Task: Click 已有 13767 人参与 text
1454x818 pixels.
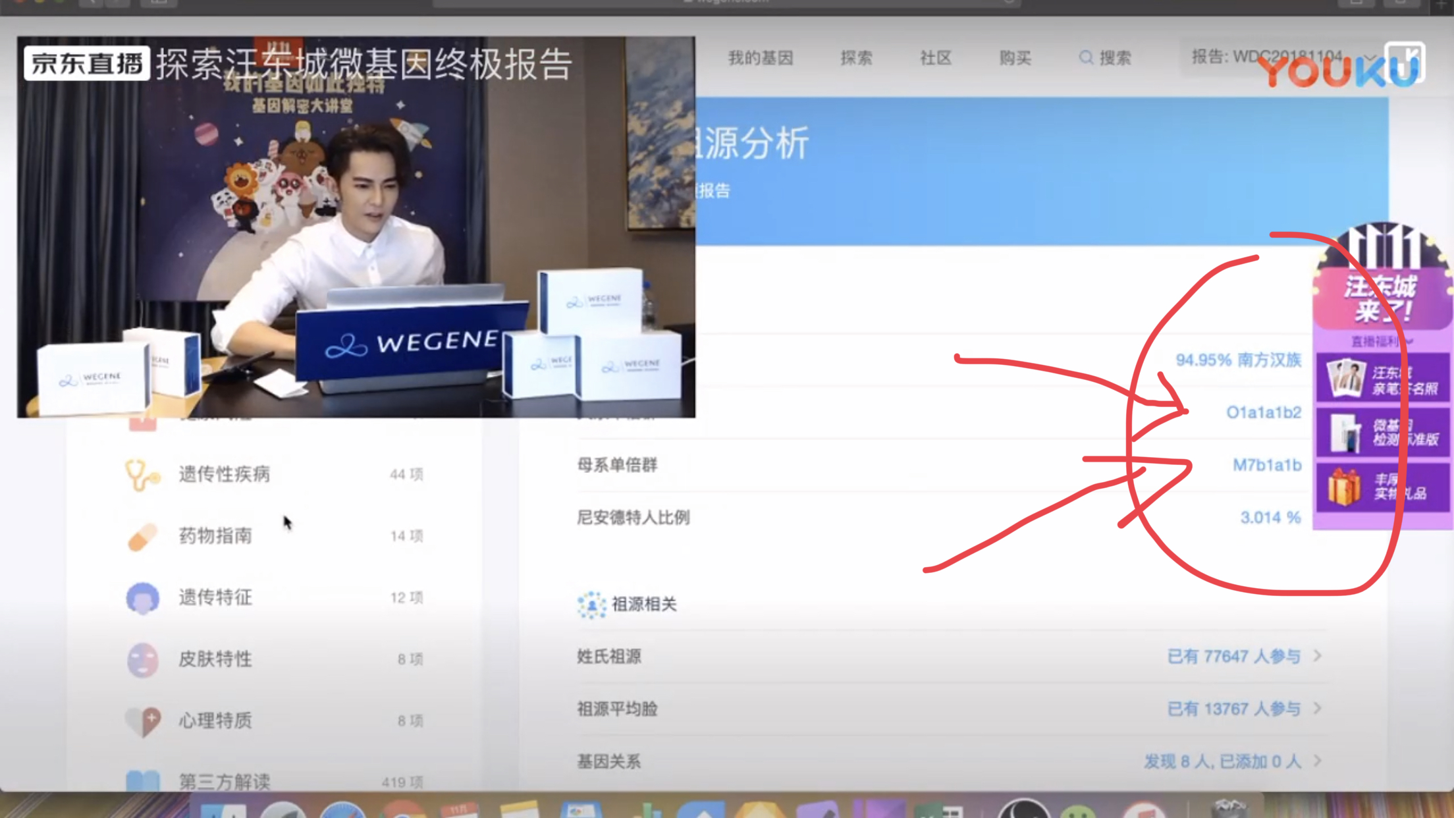Action: tap(1233, 709)
